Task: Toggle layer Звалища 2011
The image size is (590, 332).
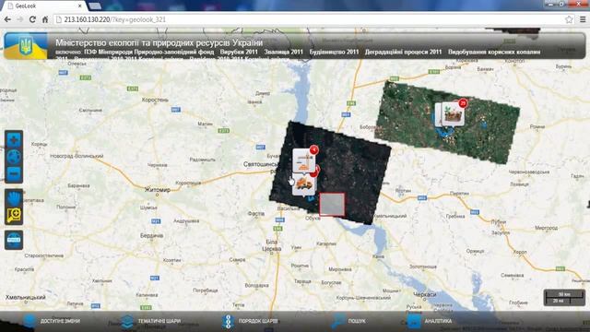Action: tap(283, 52)
